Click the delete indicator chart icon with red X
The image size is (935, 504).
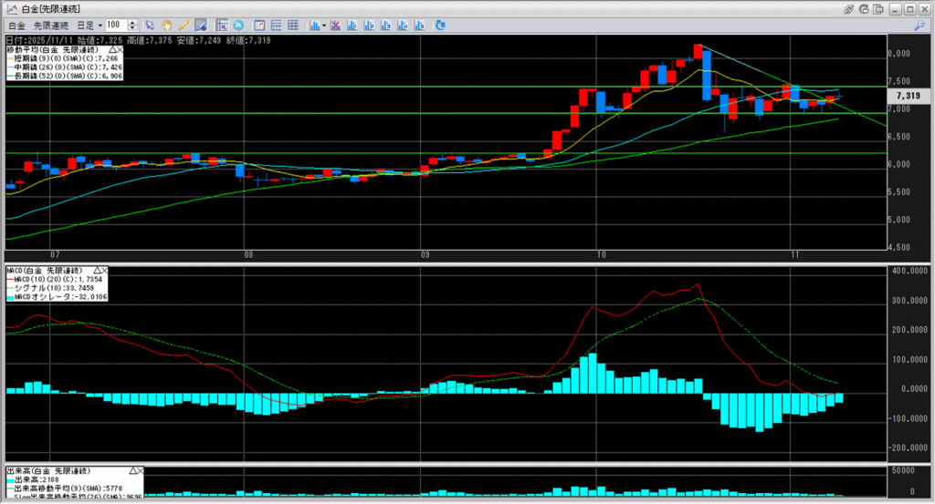tap(336, 25)
